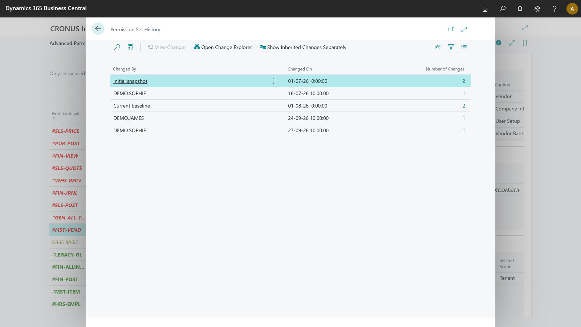Open the notifications bell
581x327 pixels.
pos(520,9)
